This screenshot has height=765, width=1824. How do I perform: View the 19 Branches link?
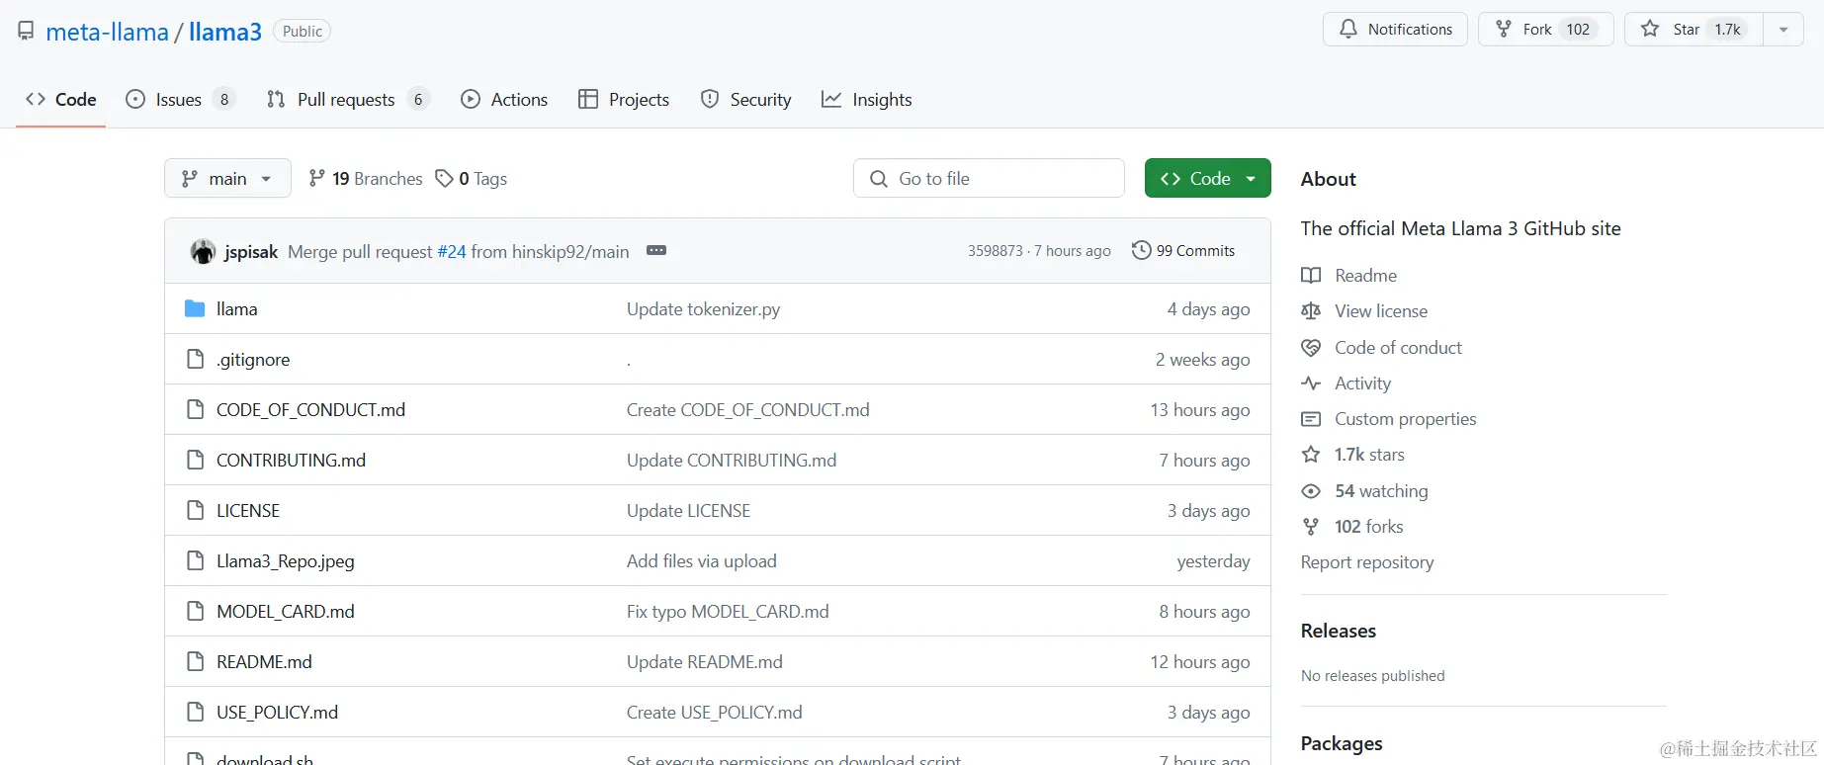366,178
